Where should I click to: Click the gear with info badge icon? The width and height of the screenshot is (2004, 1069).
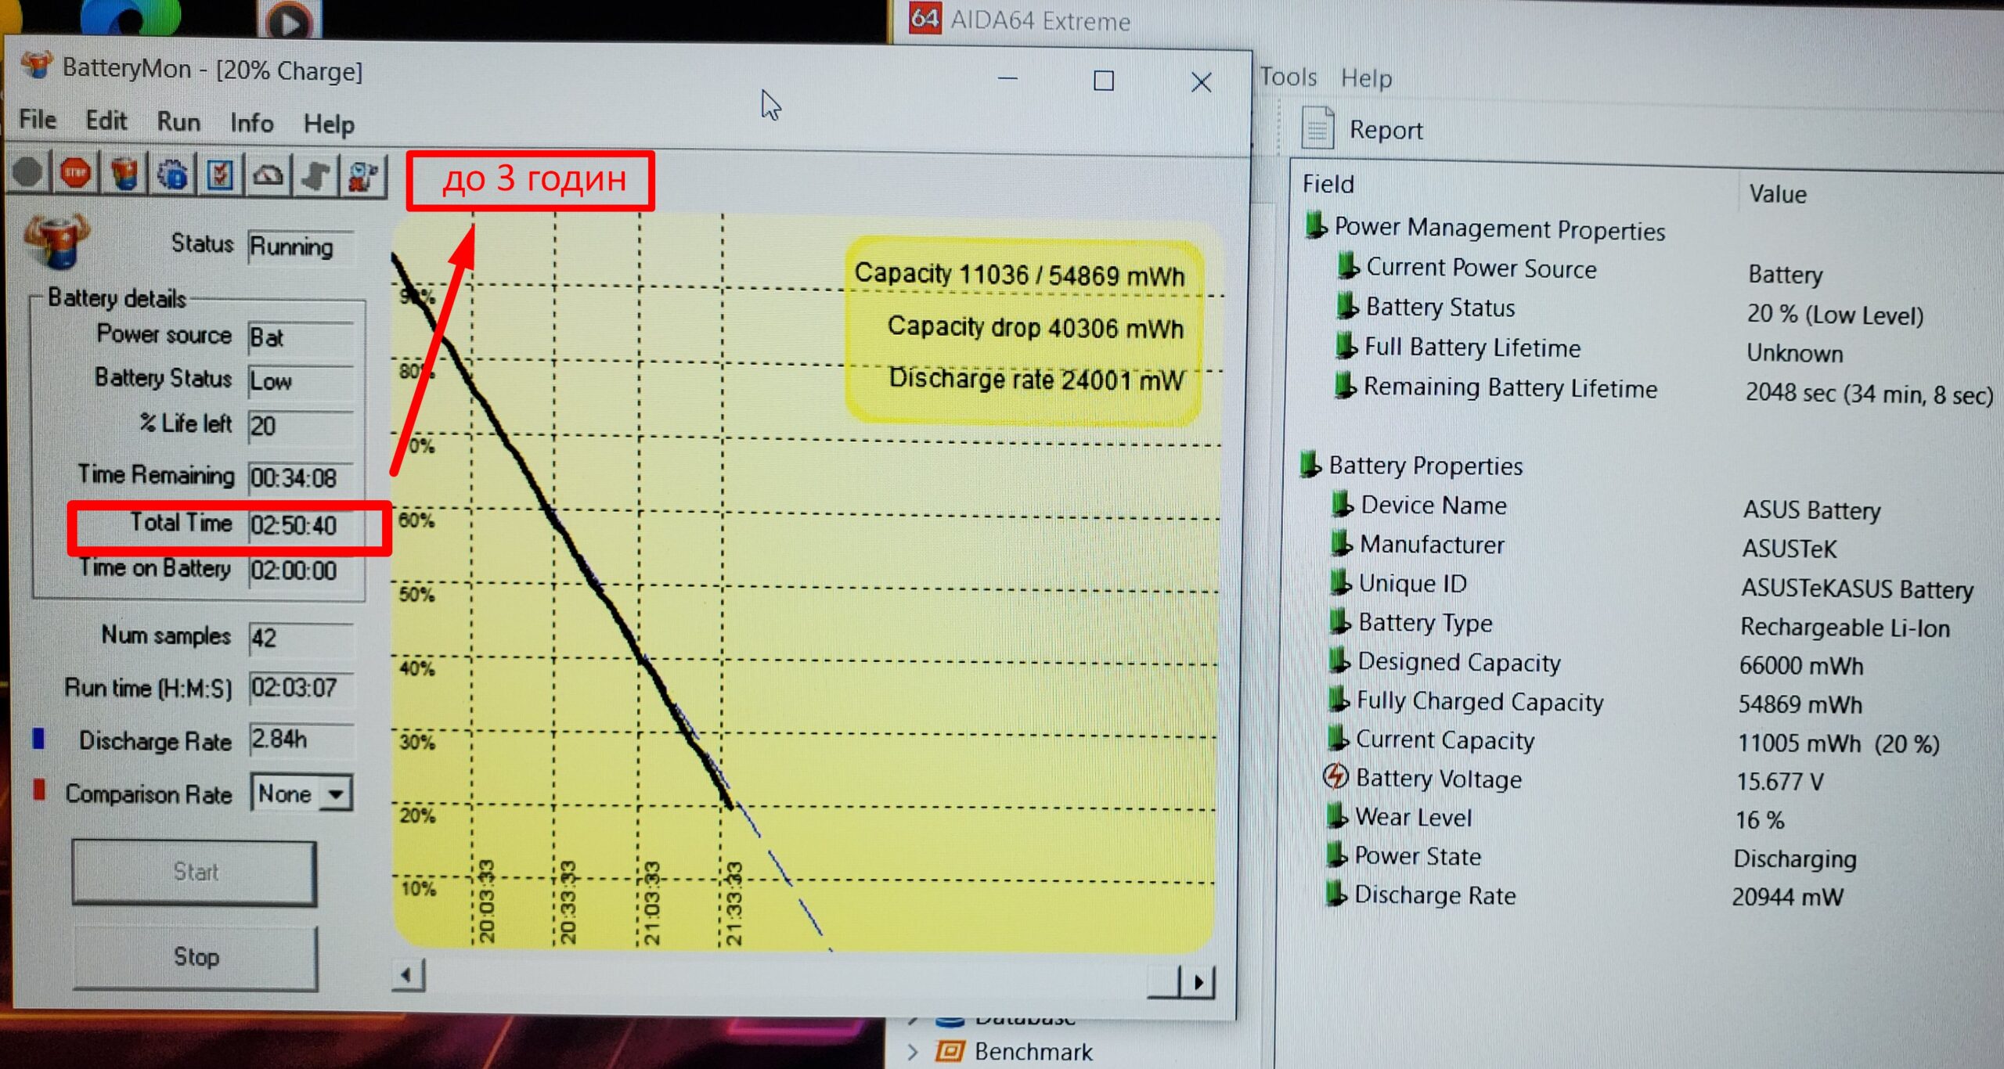(173, 174)
